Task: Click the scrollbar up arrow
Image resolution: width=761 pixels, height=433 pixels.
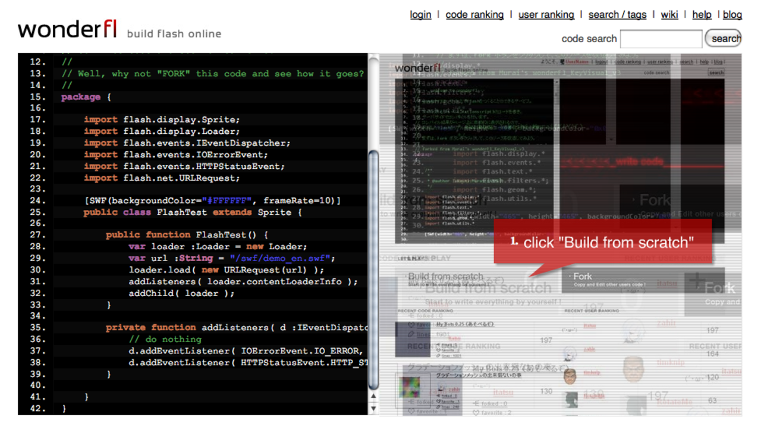Action: point(373,396)
